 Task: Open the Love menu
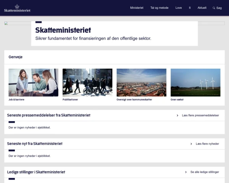pyautogui.click(x=179, y=8)
